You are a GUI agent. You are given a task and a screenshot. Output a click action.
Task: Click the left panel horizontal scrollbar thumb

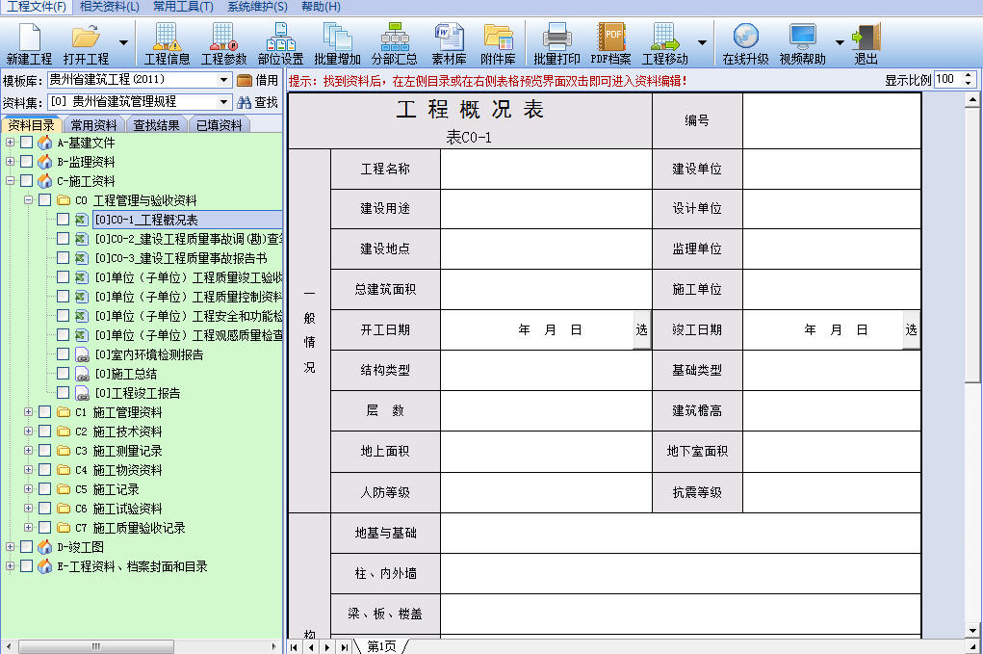96,646
